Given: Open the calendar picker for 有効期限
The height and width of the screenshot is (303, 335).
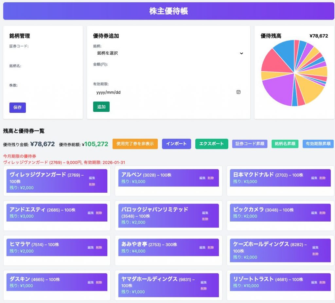Looking at the screenshot, I should (x=238, y=92).
